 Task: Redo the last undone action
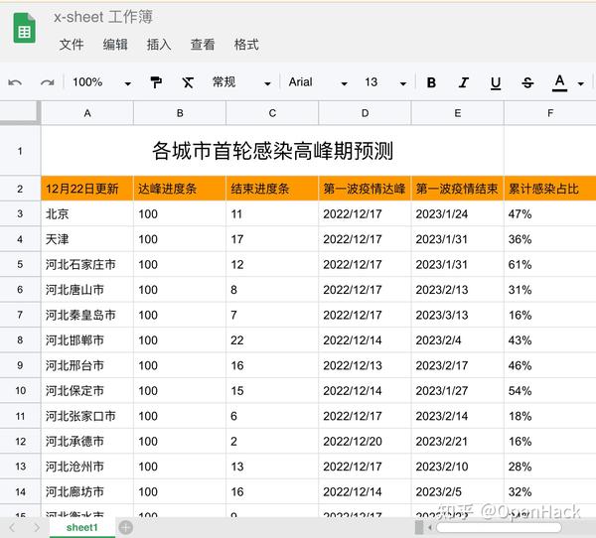(x=48, y=82)
